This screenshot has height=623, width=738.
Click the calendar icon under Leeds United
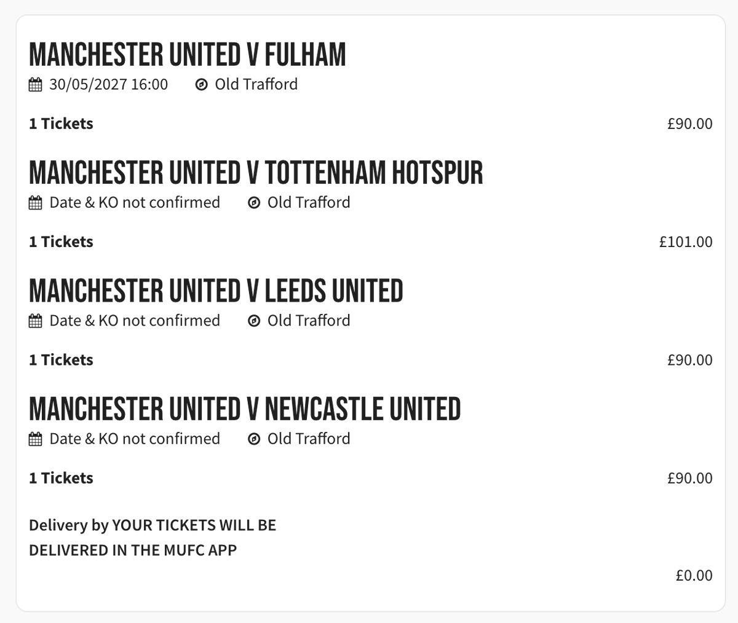coord(36,320)
